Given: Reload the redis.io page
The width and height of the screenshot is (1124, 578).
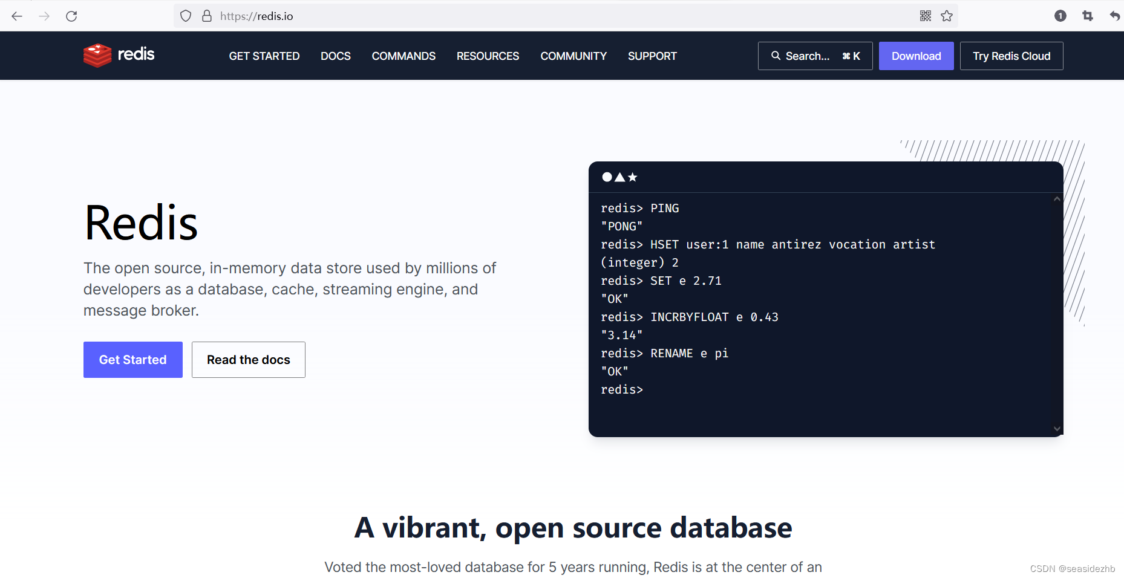Looking at the screenshot, I should (71, 16).
